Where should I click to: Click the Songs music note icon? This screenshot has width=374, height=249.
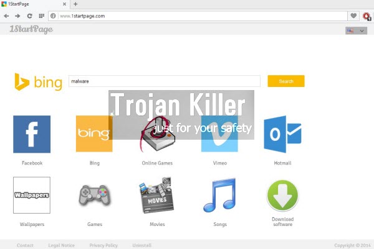[219, 195]
